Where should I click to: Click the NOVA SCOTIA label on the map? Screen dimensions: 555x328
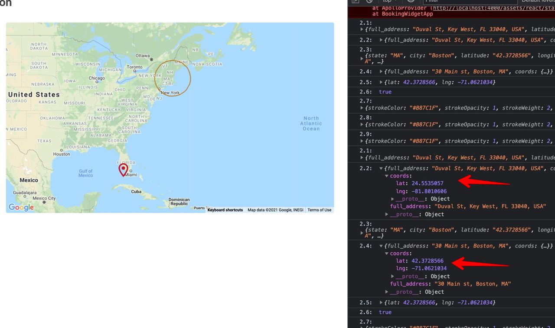pyautogui.click(x=207, y=64)
